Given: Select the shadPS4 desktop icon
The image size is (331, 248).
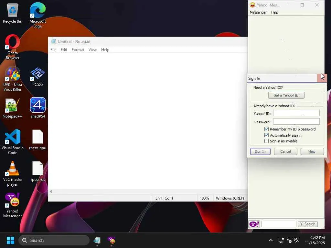Looking at the screenshot, I should [x=37, y=108].
